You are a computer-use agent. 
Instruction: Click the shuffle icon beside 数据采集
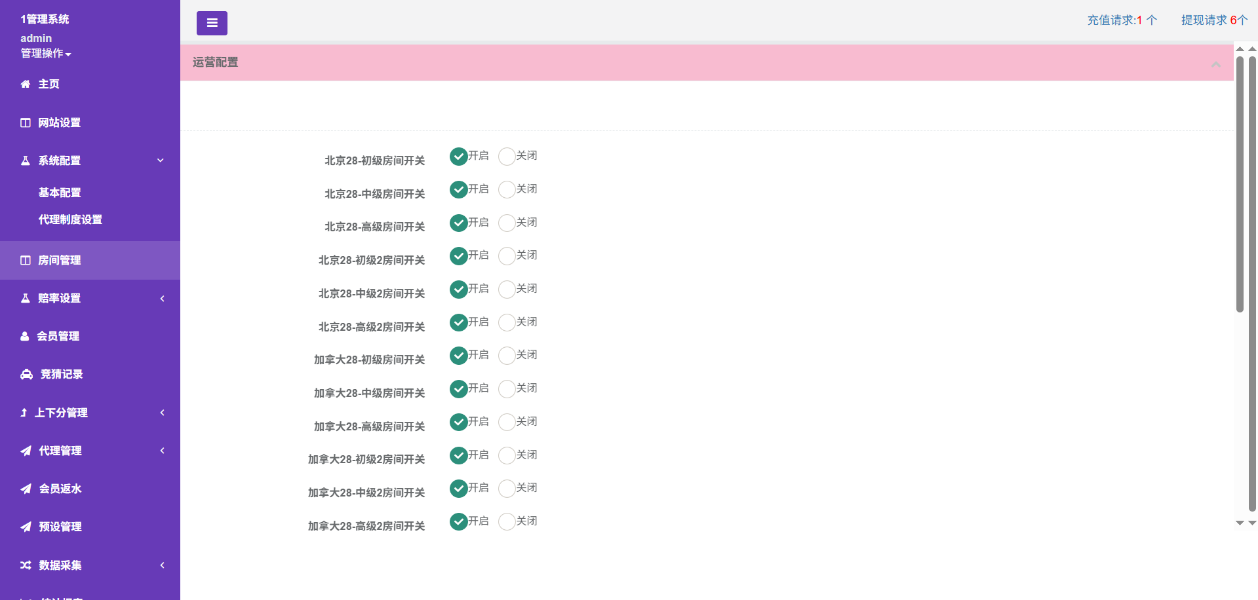26,565
